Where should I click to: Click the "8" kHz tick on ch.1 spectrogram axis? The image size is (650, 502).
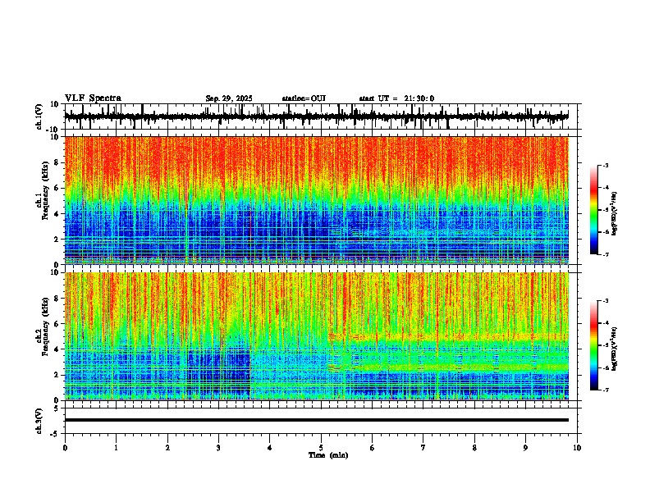(57, 162)
